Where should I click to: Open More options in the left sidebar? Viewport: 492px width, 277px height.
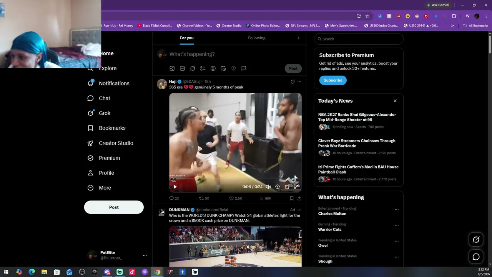100,188
